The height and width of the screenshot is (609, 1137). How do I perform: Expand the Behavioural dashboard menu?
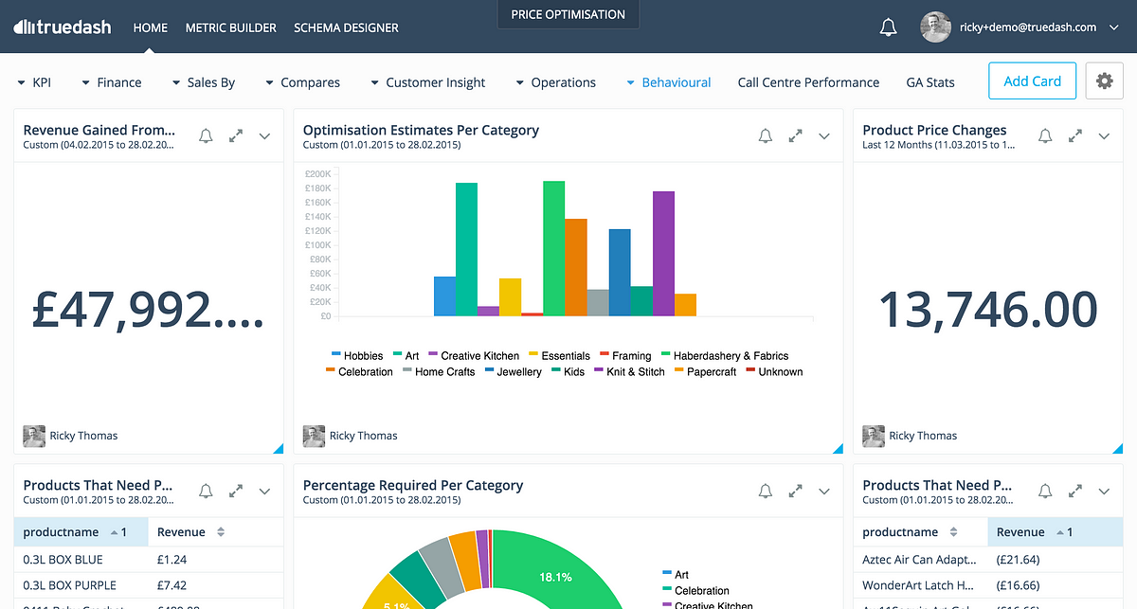click(x=668, y=82)
